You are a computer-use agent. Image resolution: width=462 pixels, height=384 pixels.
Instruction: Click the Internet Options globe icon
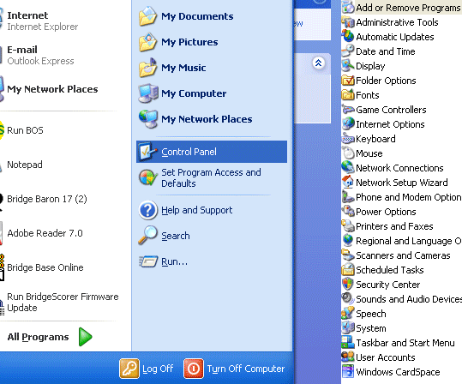(348, 123)
